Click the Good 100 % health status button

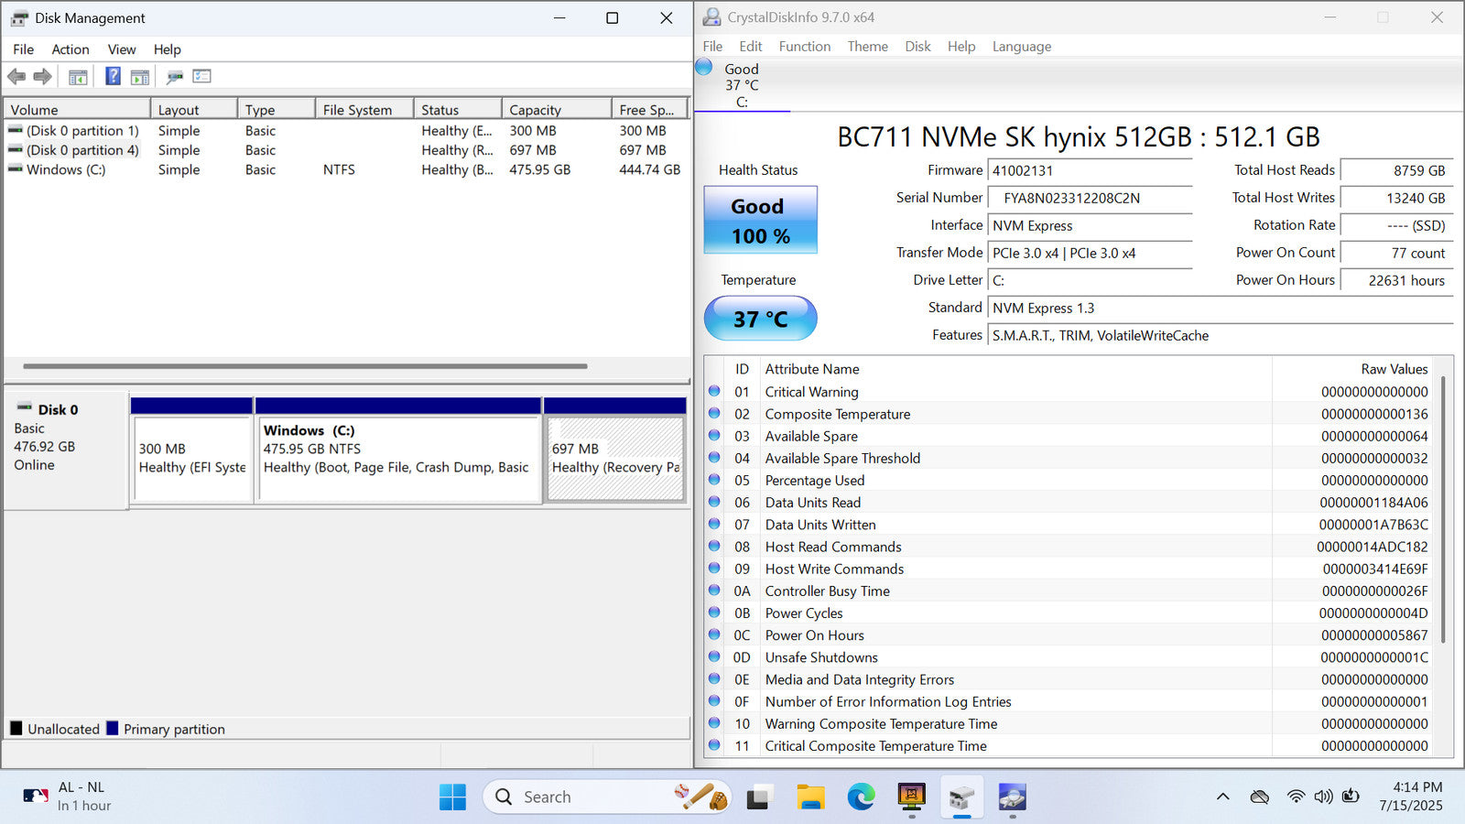click(x=760, y=221)
